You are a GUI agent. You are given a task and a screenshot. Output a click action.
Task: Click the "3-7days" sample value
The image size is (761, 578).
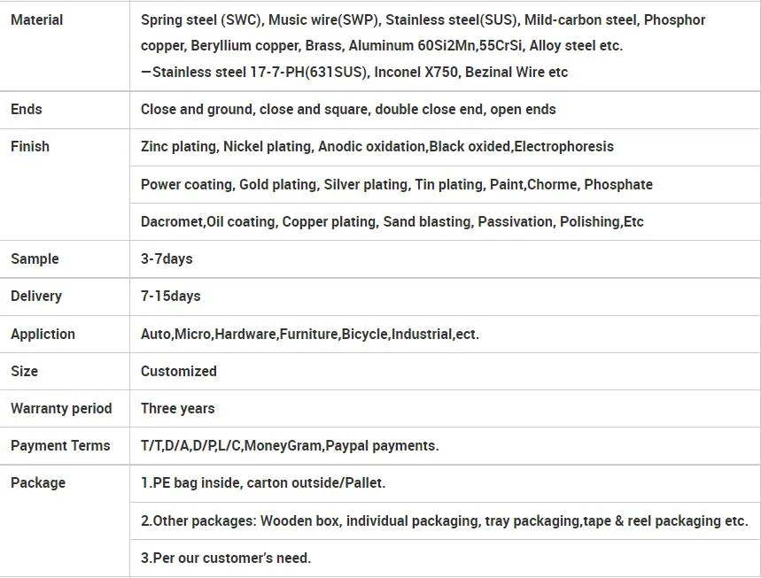167,259
